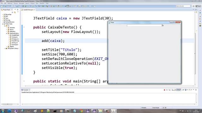Click 'Smart Insert' in the status bar
This screenshot has width=202, height=113.
click(156, 108)
